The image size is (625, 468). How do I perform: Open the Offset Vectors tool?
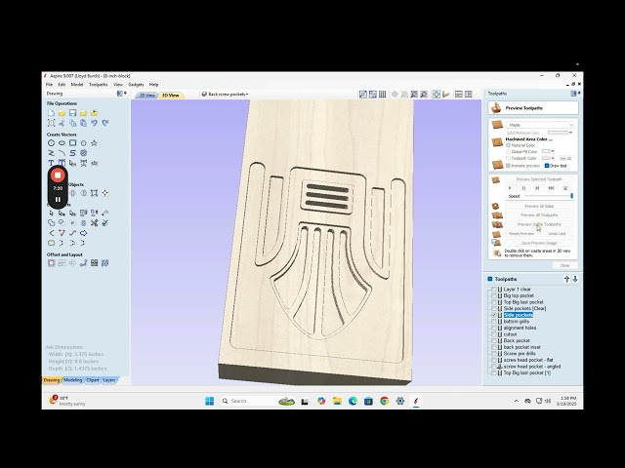point(51,263)
